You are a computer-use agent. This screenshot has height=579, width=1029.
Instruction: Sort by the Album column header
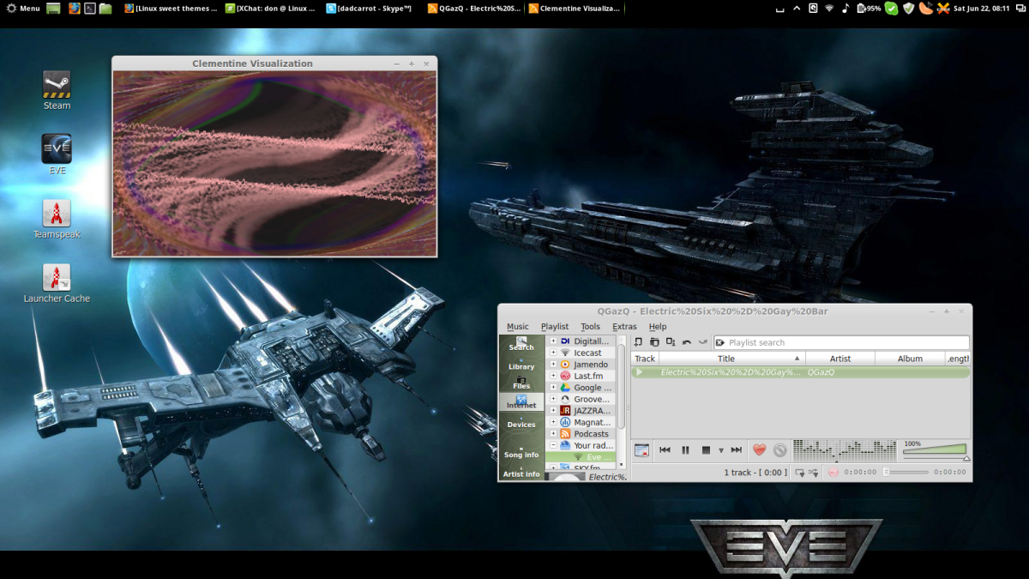coord(911,359)
